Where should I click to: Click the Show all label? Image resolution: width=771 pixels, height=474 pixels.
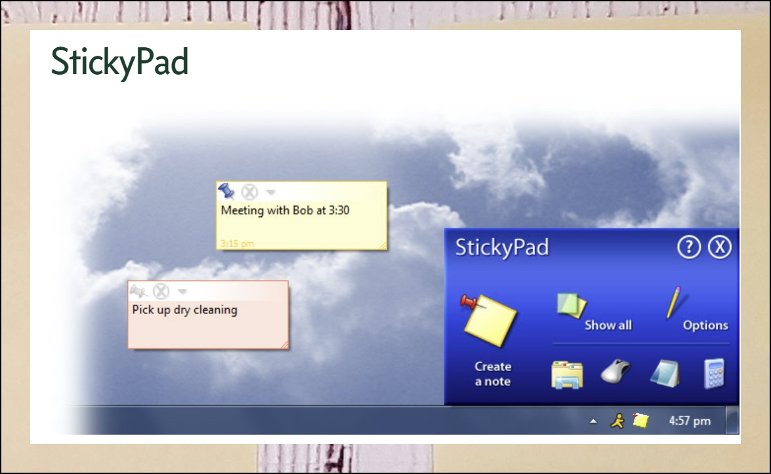(608, 325)
